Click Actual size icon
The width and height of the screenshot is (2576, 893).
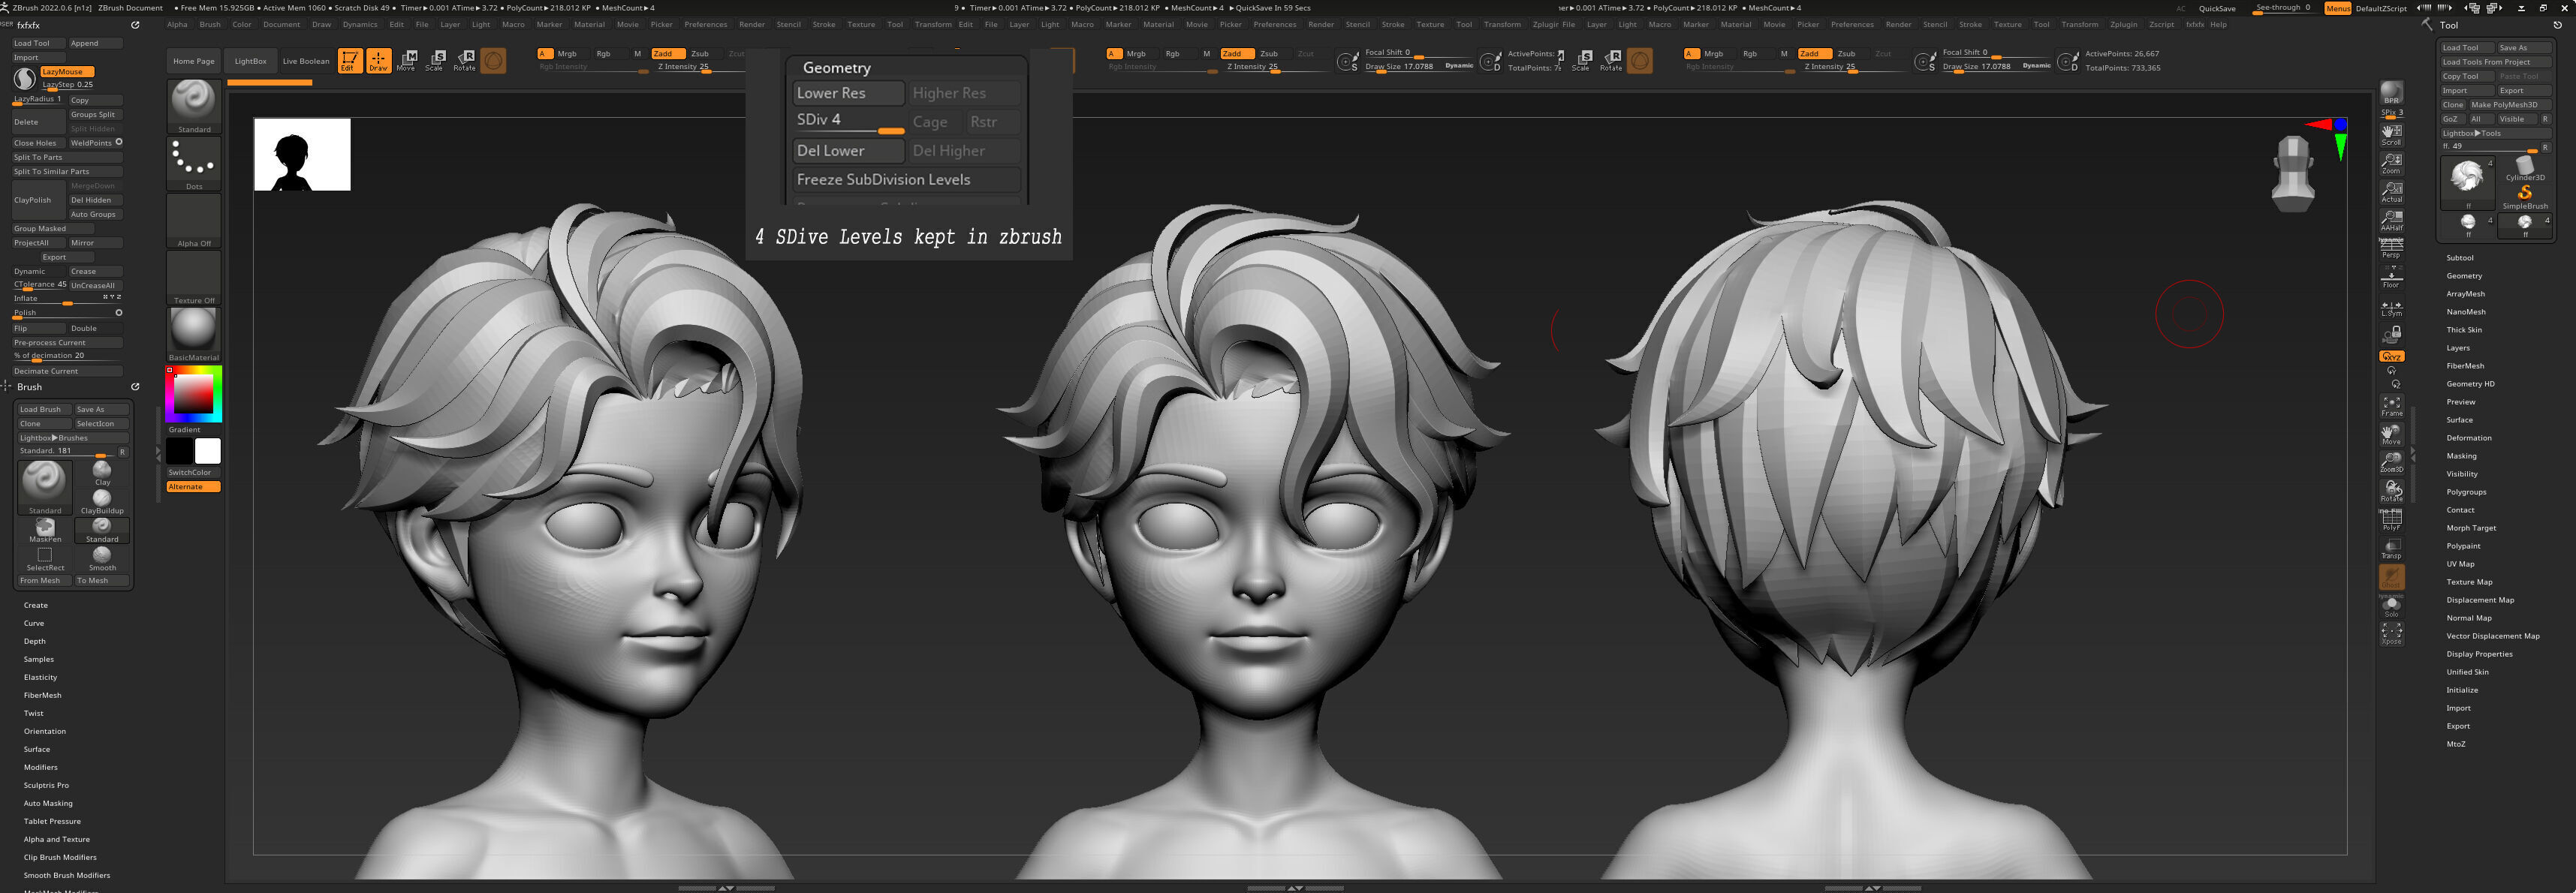(x=2391, y=191)
